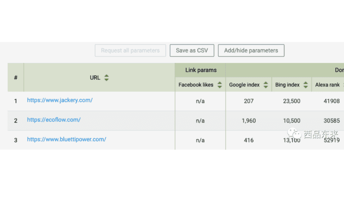This screenshot has width=344, height=215.
Task: Open the ecoflow.com link
Action: (54, 120)
